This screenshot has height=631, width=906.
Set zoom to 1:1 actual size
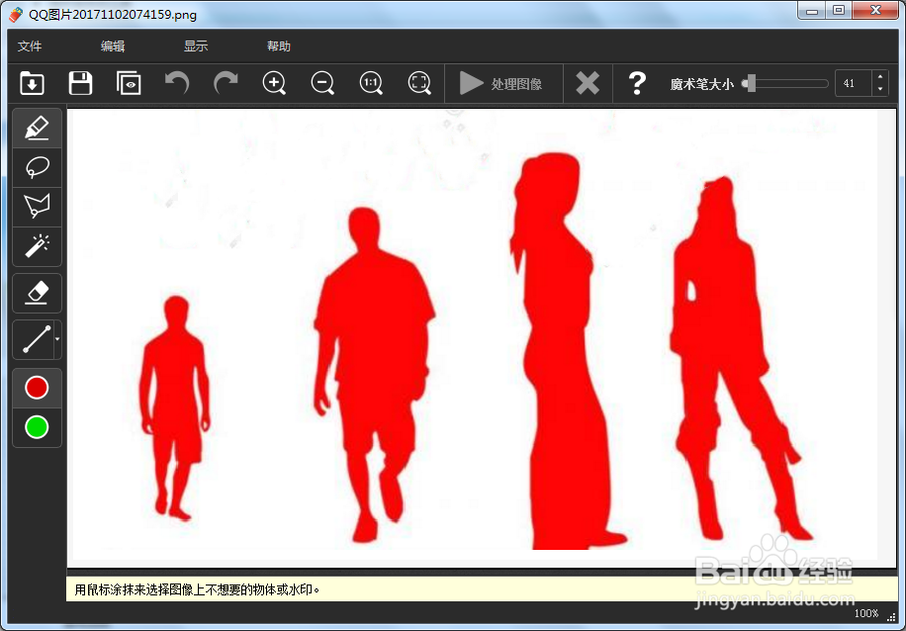click(371, 84)
